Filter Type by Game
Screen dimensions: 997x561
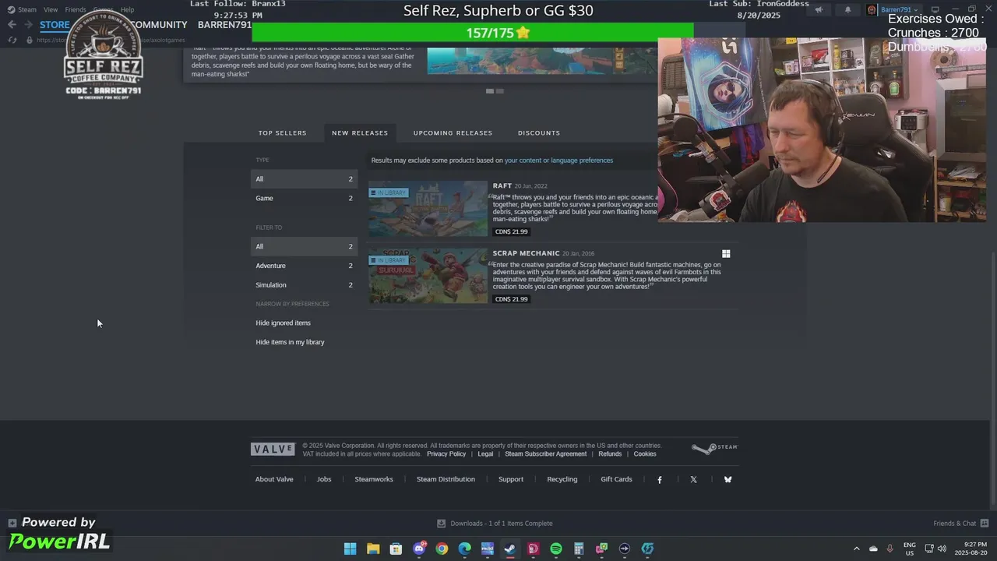click(304, 198)
